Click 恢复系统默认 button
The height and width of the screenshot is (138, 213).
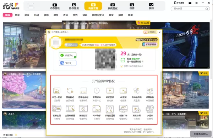201,134
